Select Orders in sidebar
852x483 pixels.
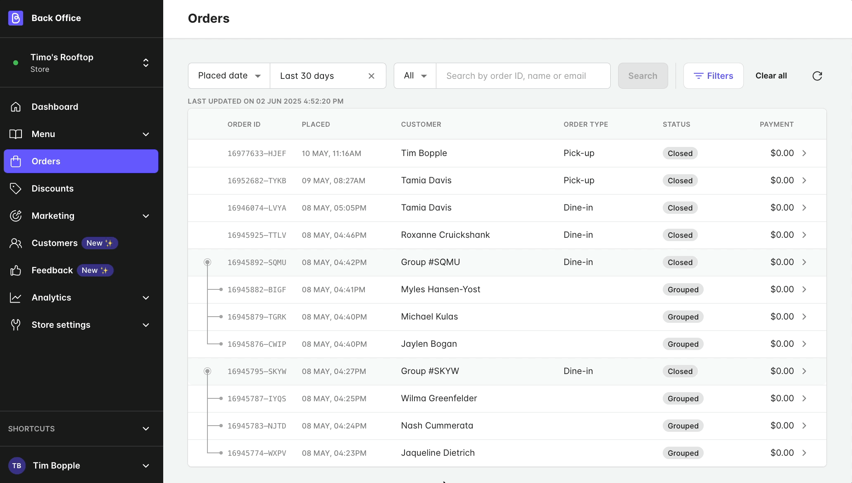(81, 161)
